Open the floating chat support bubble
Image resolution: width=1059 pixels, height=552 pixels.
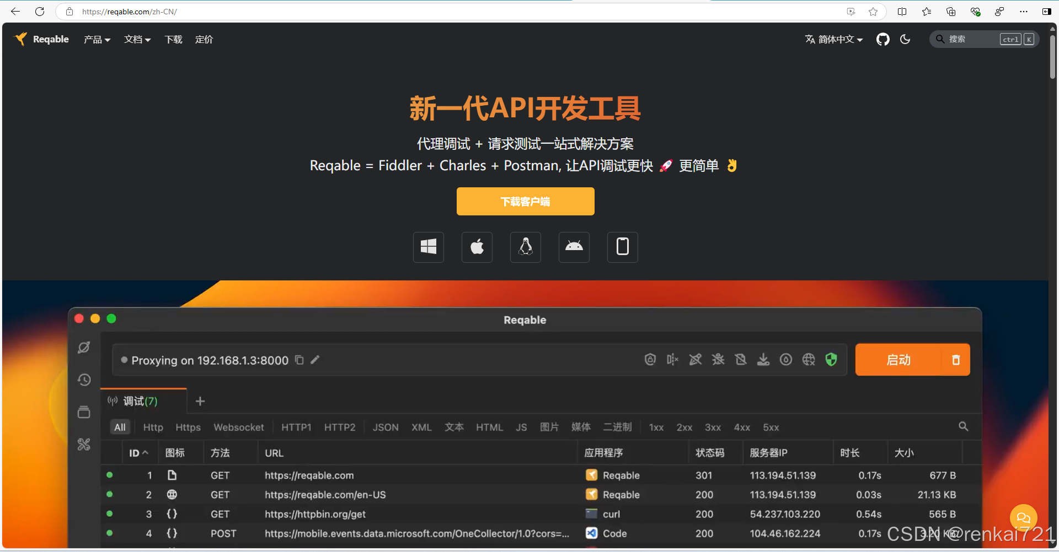click(1024, 518)
